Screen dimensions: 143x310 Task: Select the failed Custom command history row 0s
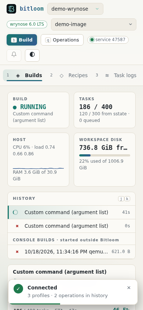(71, 226)
